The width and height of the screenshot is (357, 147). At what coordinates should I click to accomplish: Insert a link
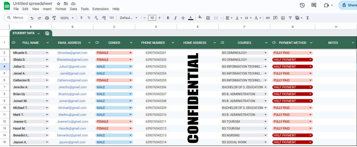click(268, 18)
